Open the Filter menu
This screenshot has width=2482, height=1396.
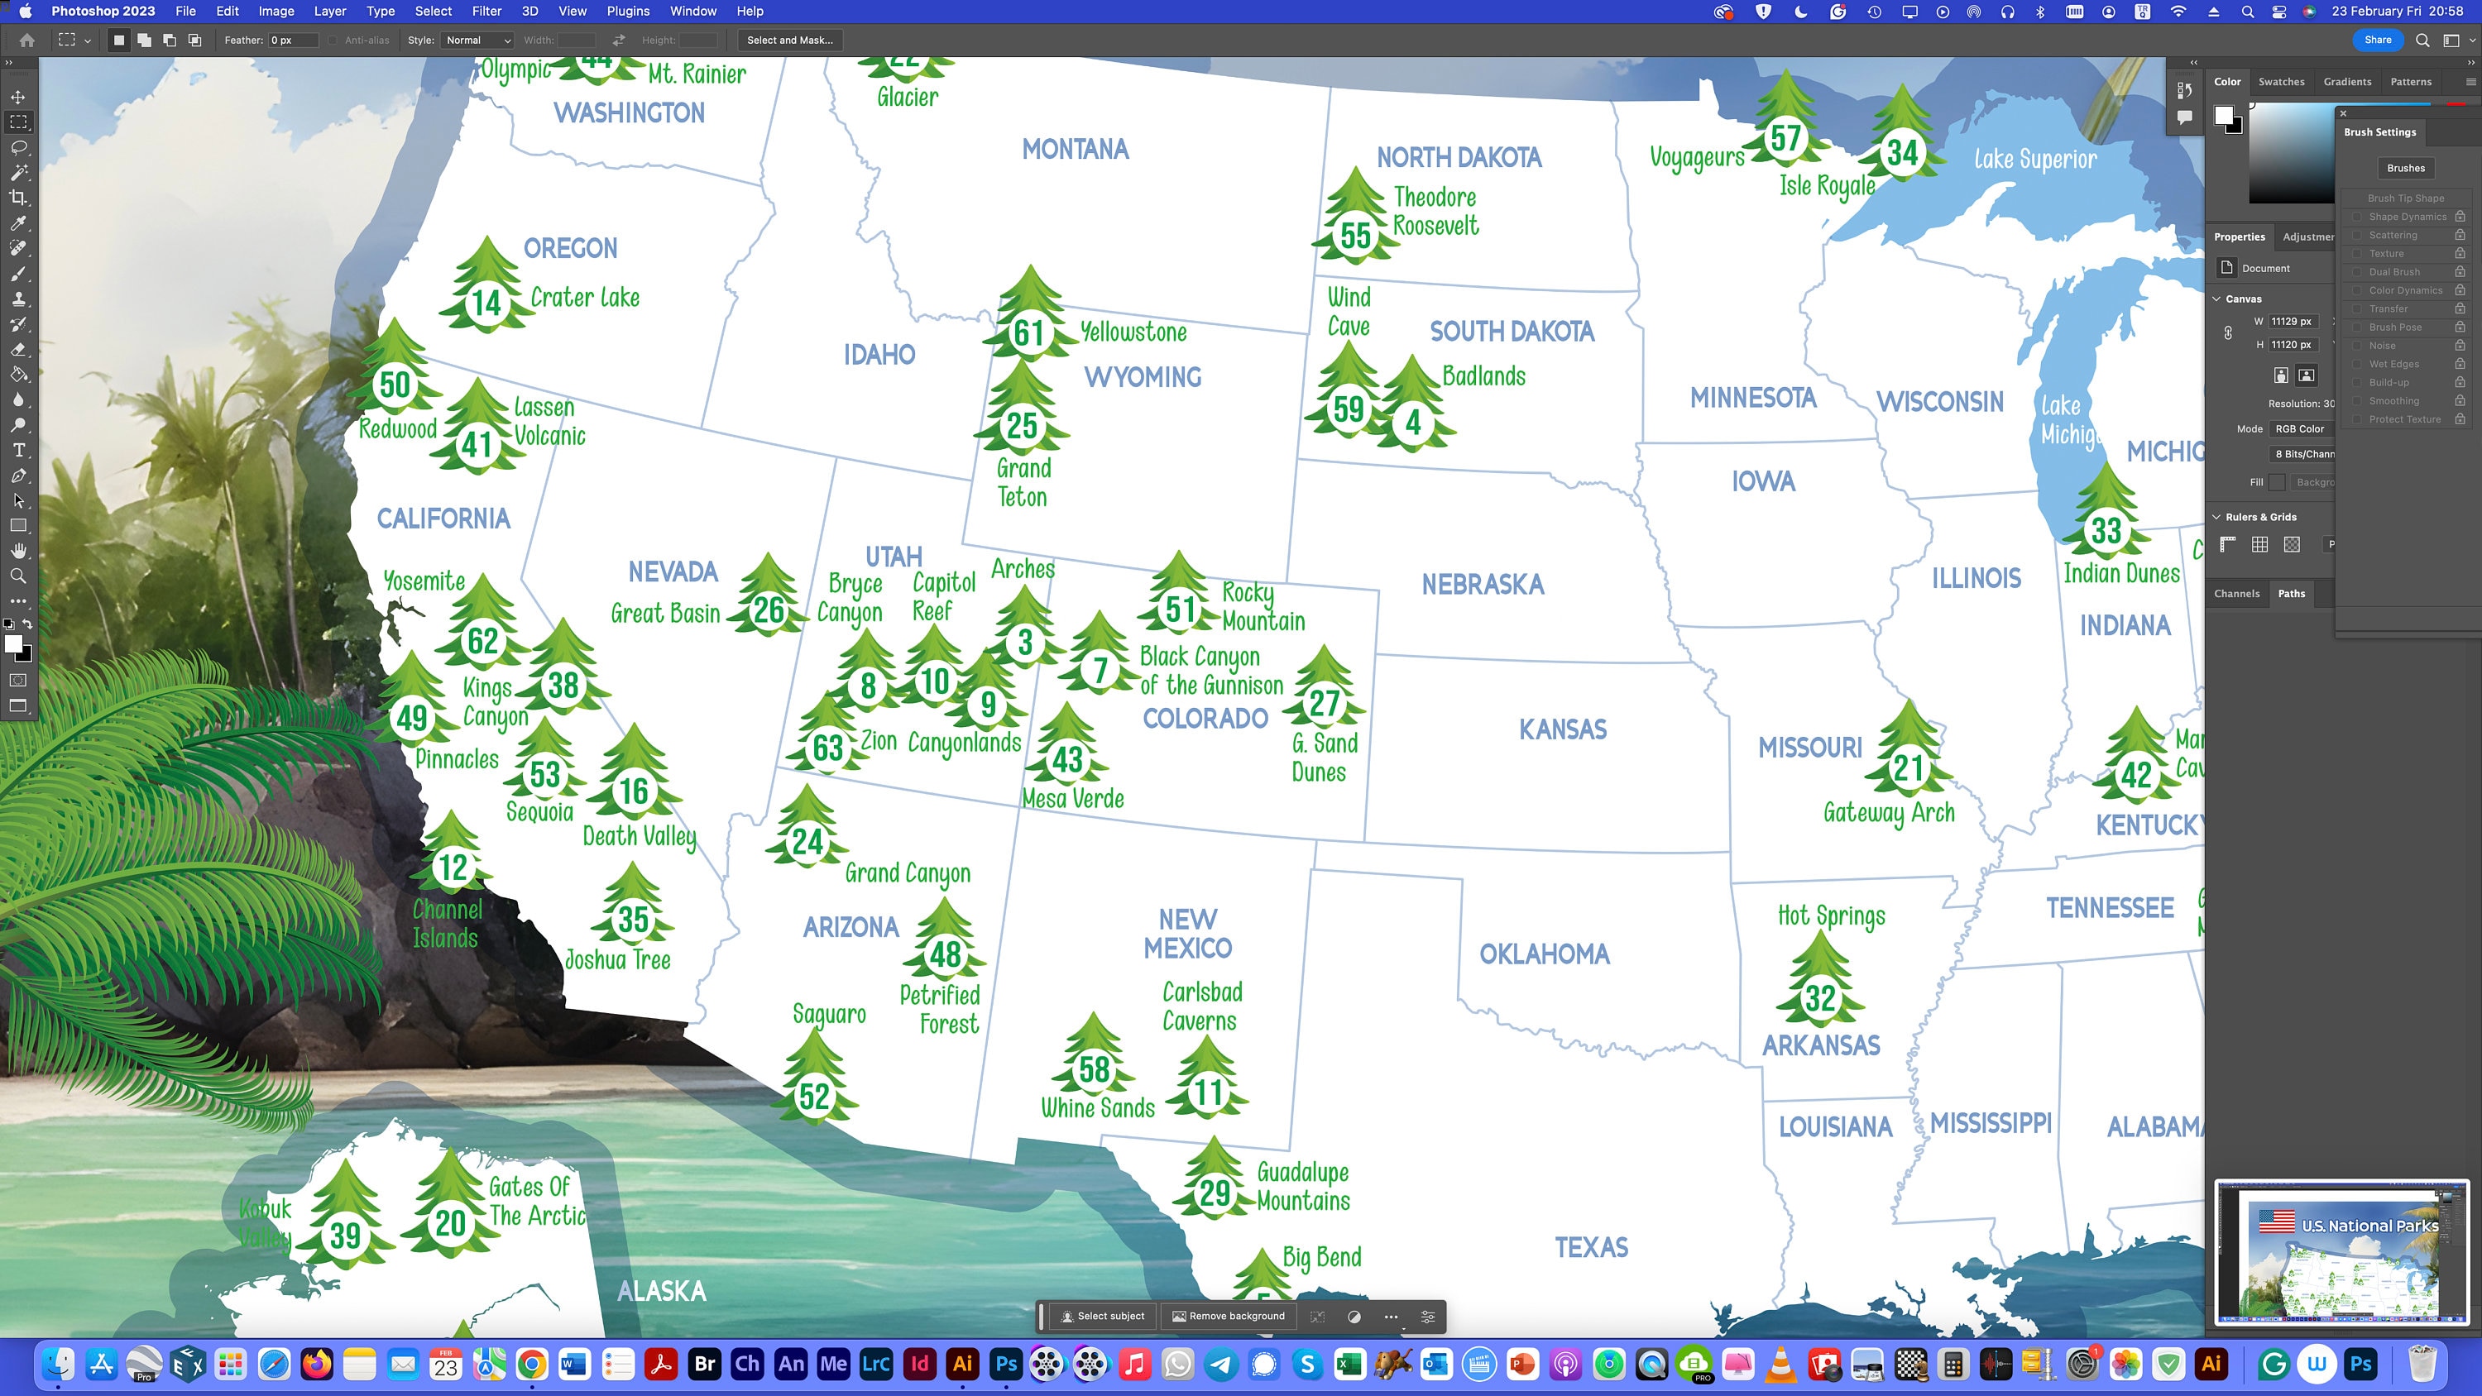[486, 11]
